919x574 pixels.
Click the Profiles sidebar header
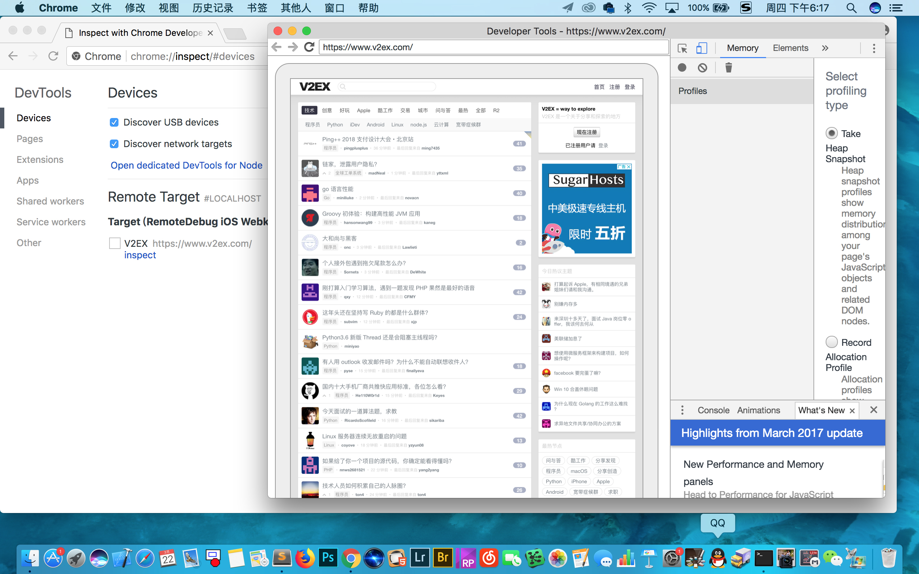tap(742, 91)
